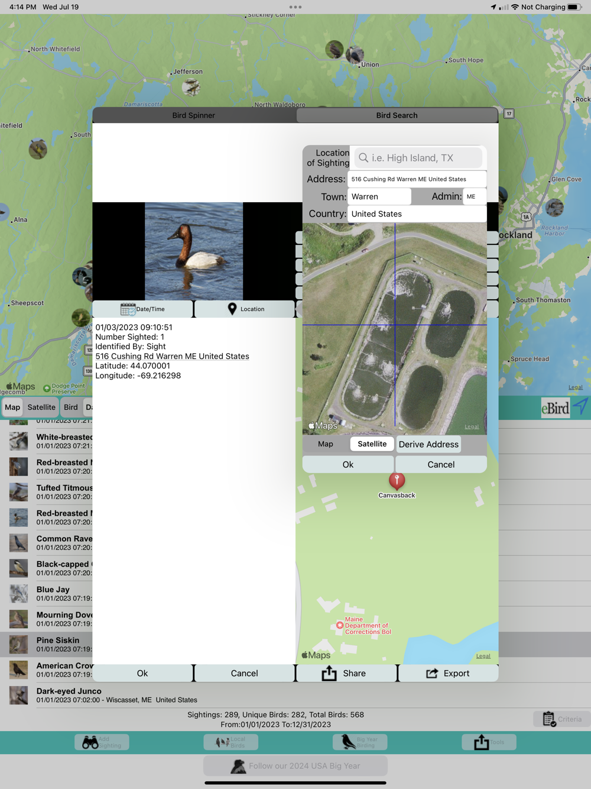Screen dimensions: 591x789
Task: Edit the Admin field ME
Action: (x=475, y=196)
